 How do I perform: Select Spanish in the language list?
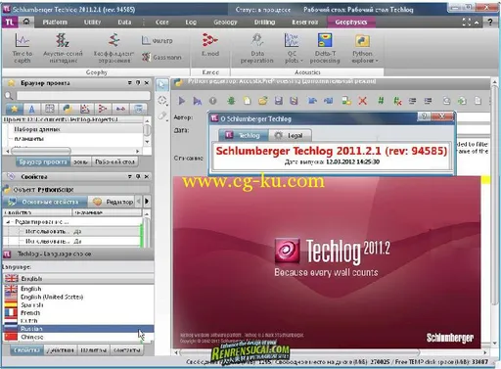78,305
